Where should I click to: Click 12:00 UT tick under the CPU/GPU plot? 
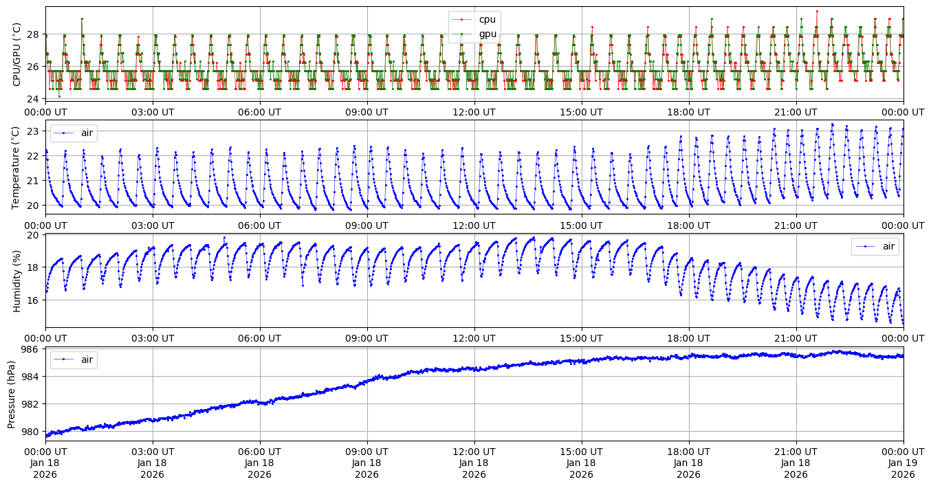(x=474, y=112)
